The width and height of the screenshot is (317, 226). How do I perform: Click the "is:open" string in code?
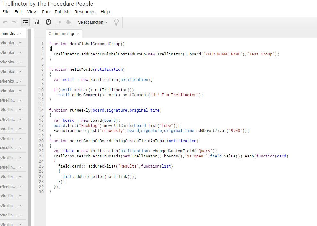point(196,156)
